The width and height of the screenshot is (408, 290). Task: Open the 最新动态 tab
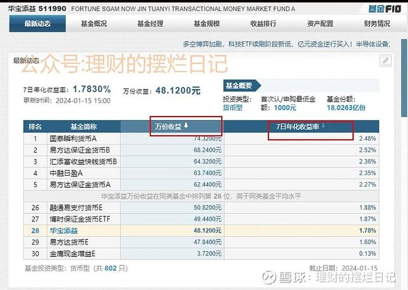(38, 24)
